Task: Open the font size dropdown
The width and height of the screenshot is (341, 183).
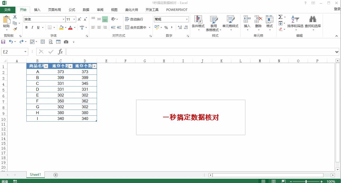Action: pos(74,19)
